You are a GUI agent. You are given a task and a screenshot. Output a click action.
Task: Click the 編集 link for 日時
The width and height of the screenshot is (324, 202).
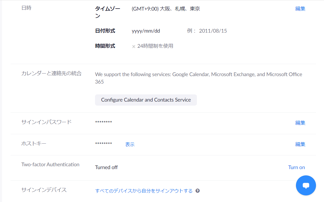pos(300,9)
